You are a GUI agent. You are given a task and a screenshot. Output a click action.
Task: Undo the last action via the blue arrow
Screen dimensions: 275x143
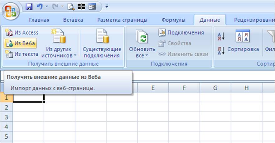coord(40,7)
